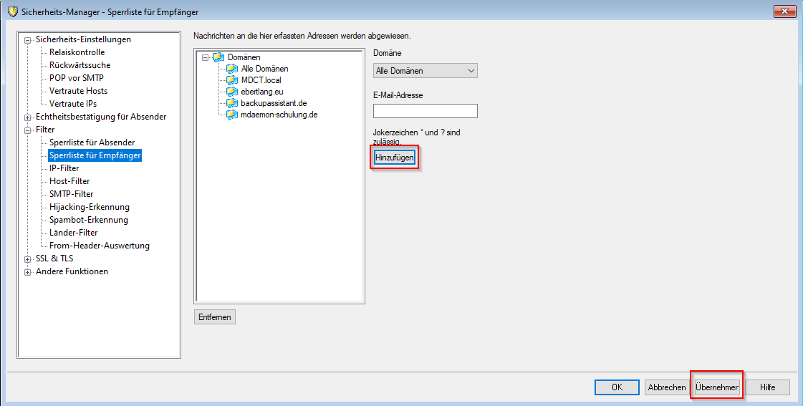Click the Domänen root folder icon
Screen dimensions: 803x406
click(218, 57)
